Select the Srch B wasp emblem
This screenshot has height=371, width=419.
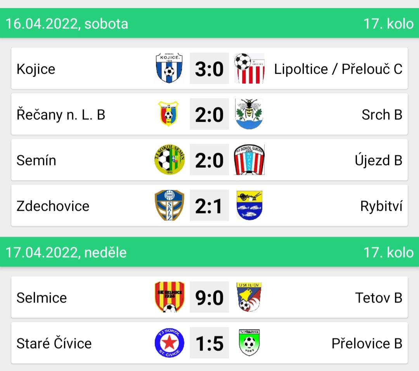[249, 114]
